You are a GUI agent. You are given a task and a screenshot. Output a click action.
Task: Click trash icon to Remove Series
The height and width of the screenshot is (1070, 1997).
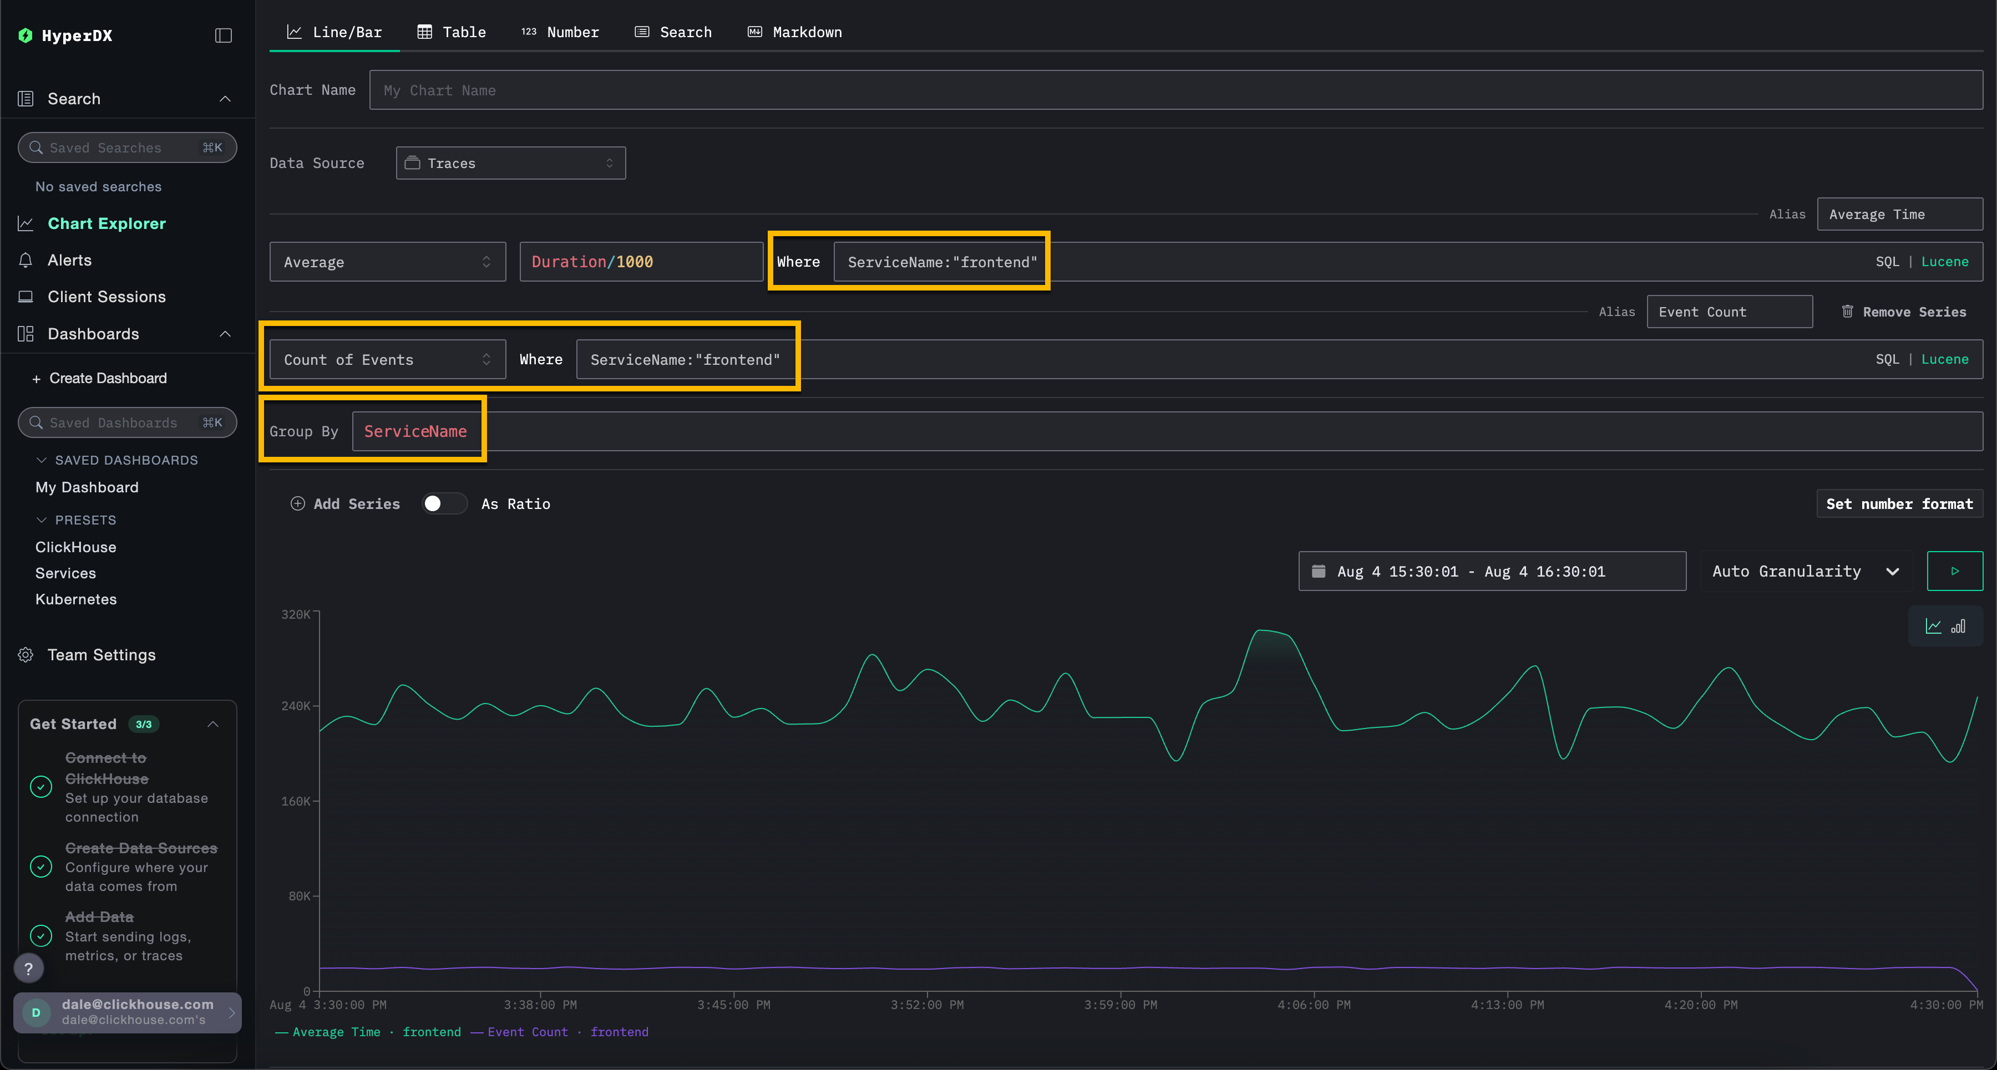1847,312
